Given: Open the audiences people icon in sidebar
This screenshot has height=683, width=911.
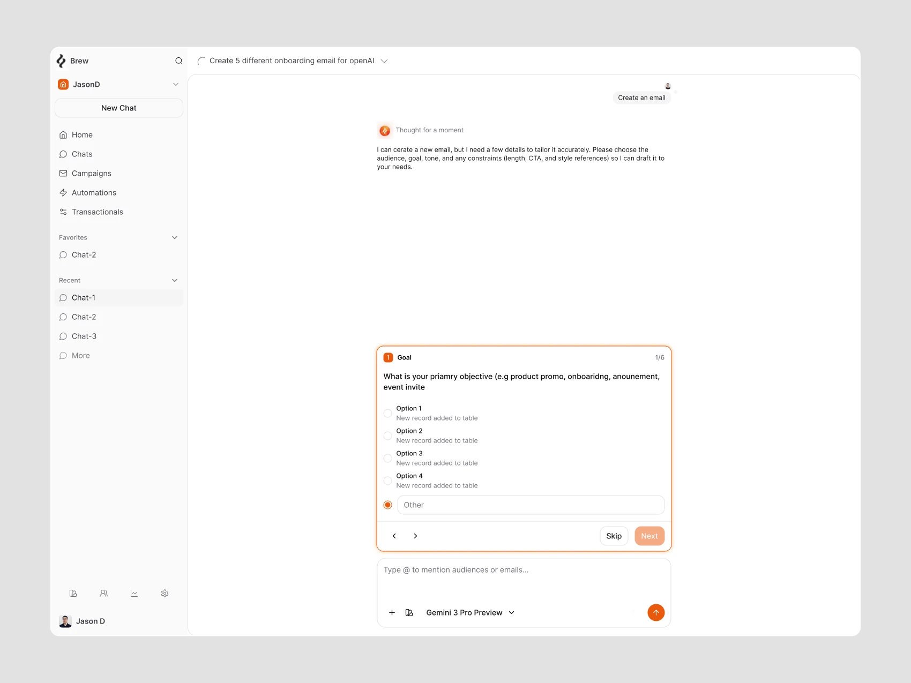Looking at the screenshot, I should [x=104, y=594].
